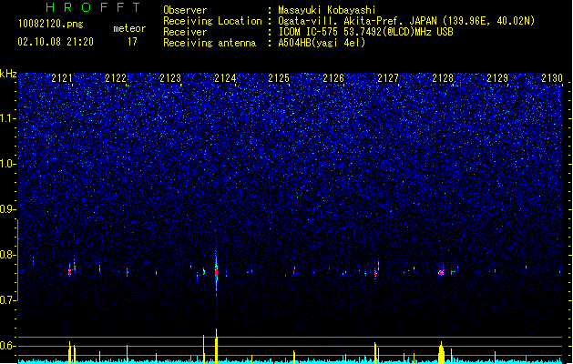Click the 2126 time marker

click(333, 78)
